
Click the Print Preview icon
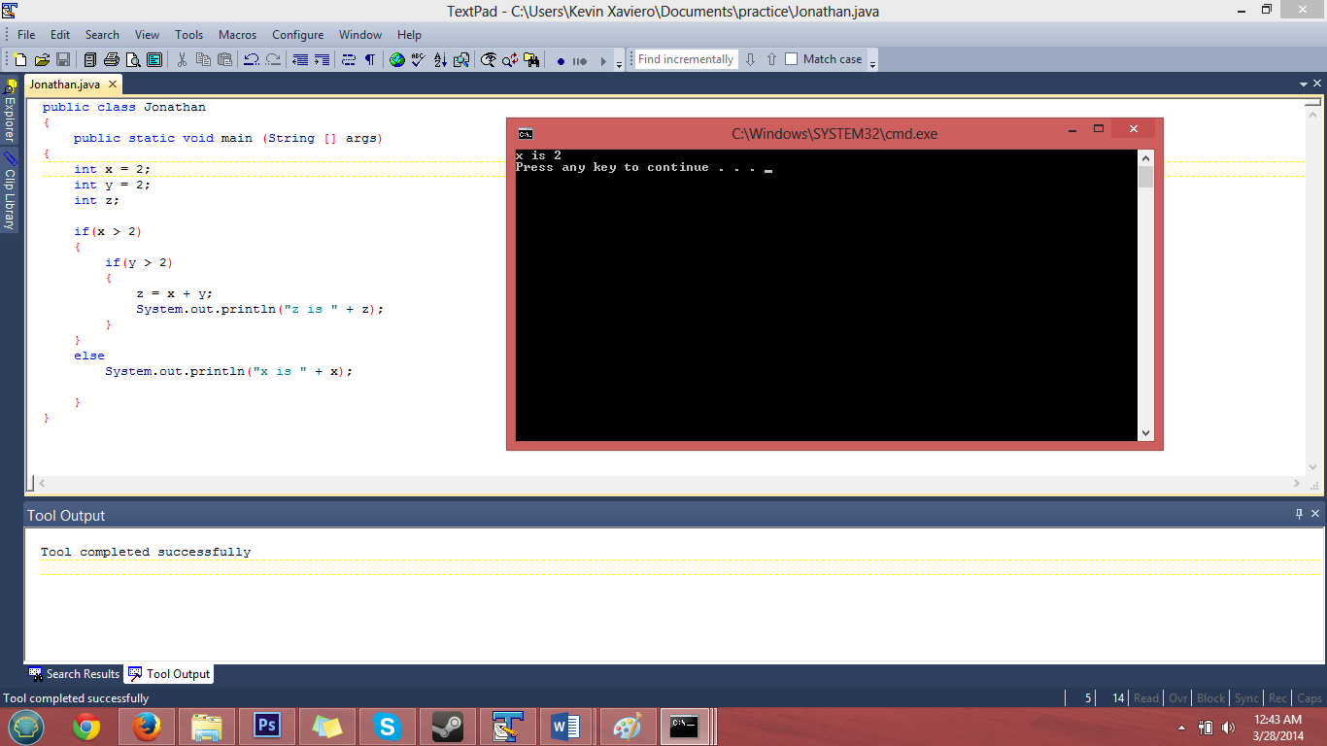(133, 60)
